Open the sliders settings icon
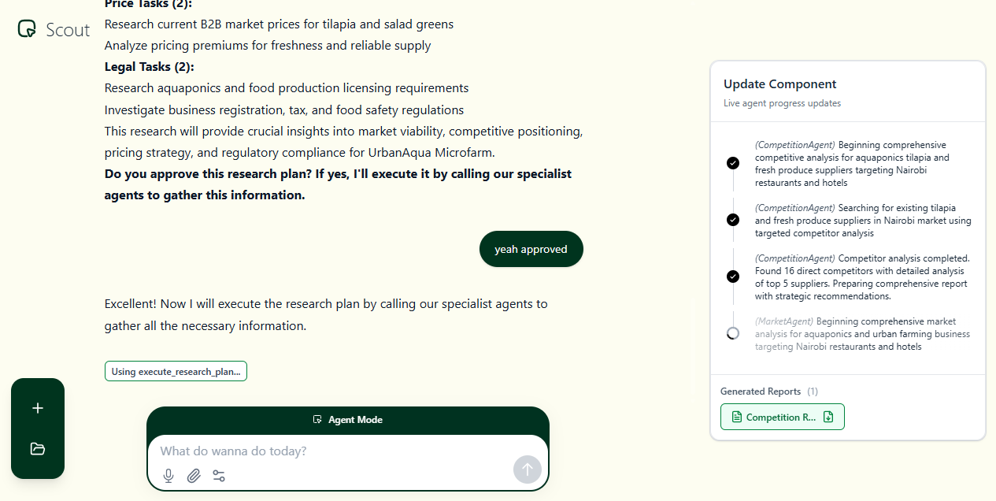996x501 pixels. click(x=219, y=476)
